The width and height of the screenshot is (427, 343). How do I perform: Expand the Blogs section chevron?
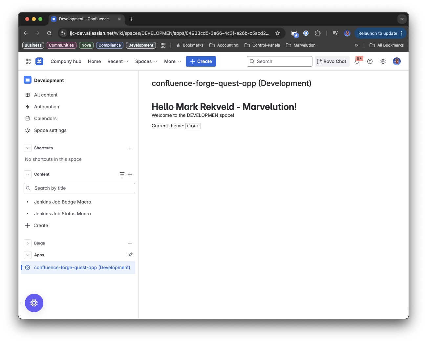coord(28,243)
